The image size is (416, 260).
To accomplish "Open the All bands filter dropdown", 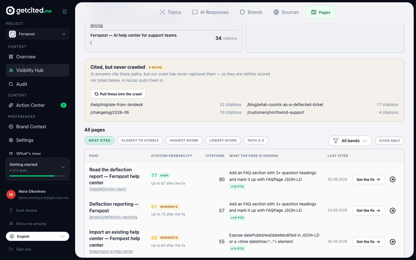I will coord(350,141).
